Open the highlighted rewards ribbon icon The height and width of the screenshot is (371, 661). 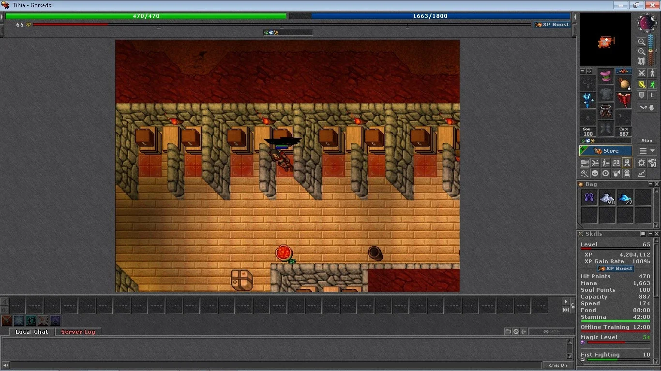pos(627,163)
